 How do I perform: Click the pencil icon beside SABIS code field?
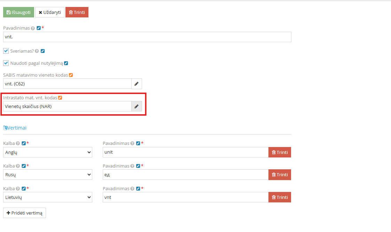[x=136, y=84]
